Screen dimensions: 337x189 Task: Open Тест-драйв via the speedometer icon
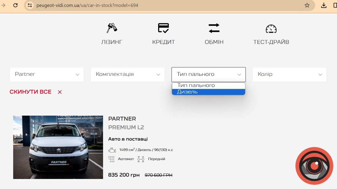(x=271, y=28)
